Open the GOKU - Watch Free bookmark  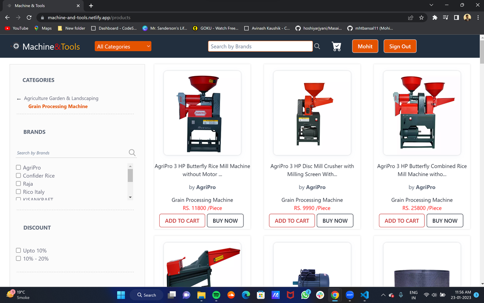pyautogui.click(x=215, y=28)
